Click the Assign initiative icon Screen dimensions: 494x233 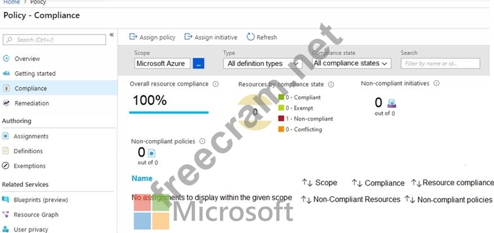coord(189,37)
